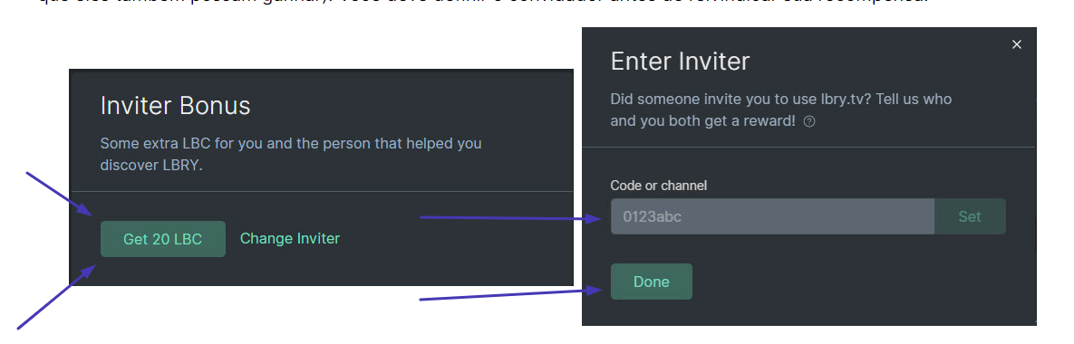Click the "Code or channel" field label

(x=658, y=185)
